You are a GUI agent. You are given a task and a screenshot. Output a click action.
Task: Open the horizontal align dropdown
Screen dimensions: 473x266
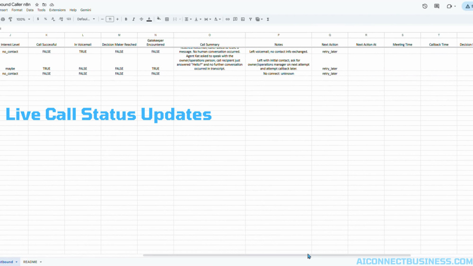[188, 19]
